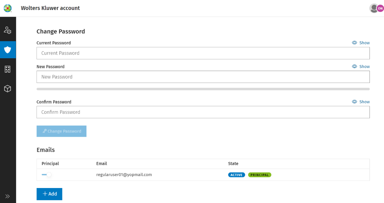
Task: Click the Change Password section heading
Action: (61, 31)
